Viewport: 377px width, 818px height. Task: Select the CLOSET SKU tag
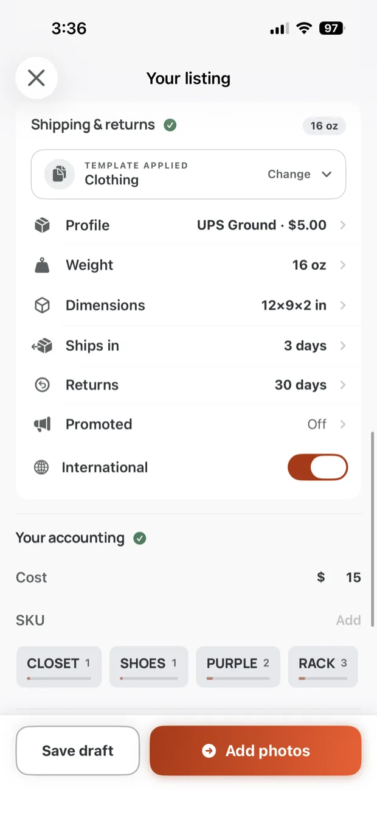(59, 666)
